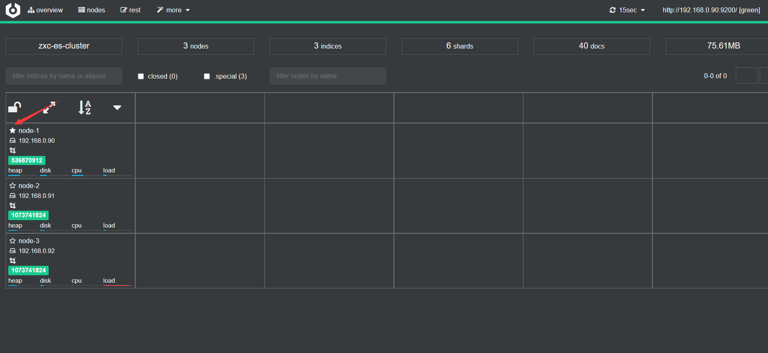
Task: Click the A-Z sort icon
Action: (85, 107)
